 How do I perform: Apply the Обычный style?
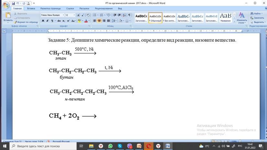(155, 18)
